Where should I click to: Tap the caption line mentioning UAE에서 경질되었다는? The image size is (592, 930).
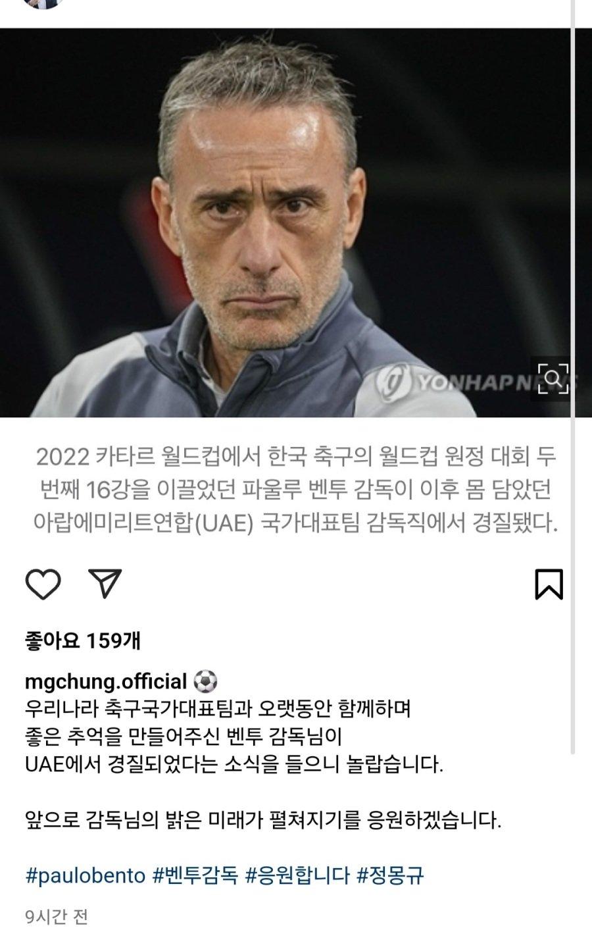(234, 765)
